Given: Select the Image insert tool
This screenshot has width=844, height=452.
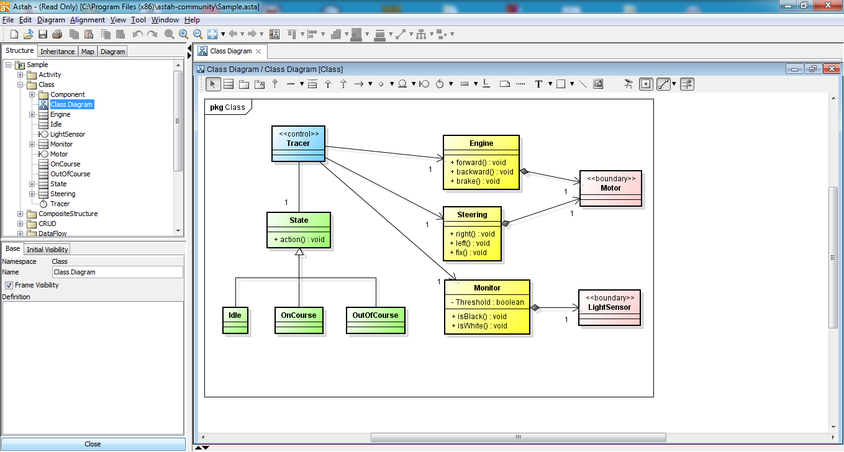Looking at the screenshot, I should pos(598,84).
